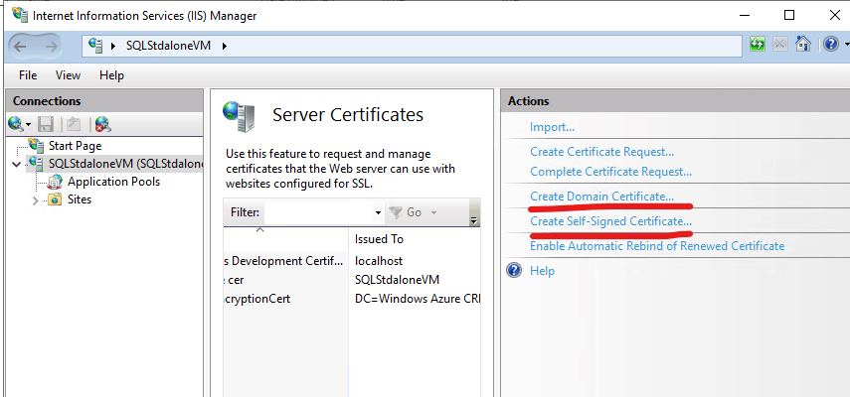Screen dimensions: 850x397
Task: Click Create New Connection globe icon
Action: point(16,124)
